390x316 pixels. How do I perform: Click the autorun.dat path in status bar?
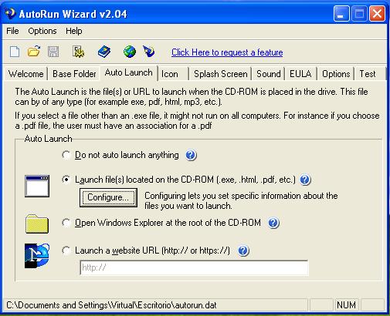tap(111, 305)
